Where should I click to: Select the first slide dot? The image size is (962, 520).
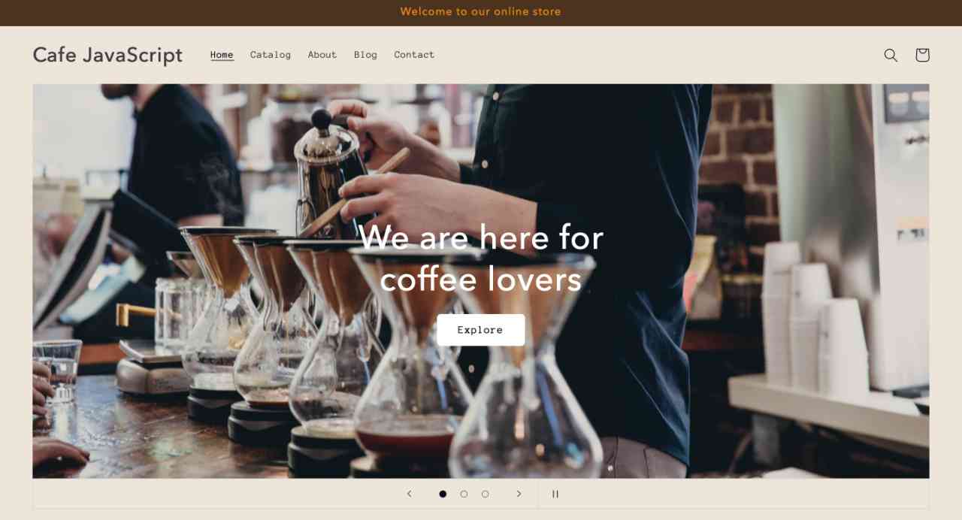(443, 494)
